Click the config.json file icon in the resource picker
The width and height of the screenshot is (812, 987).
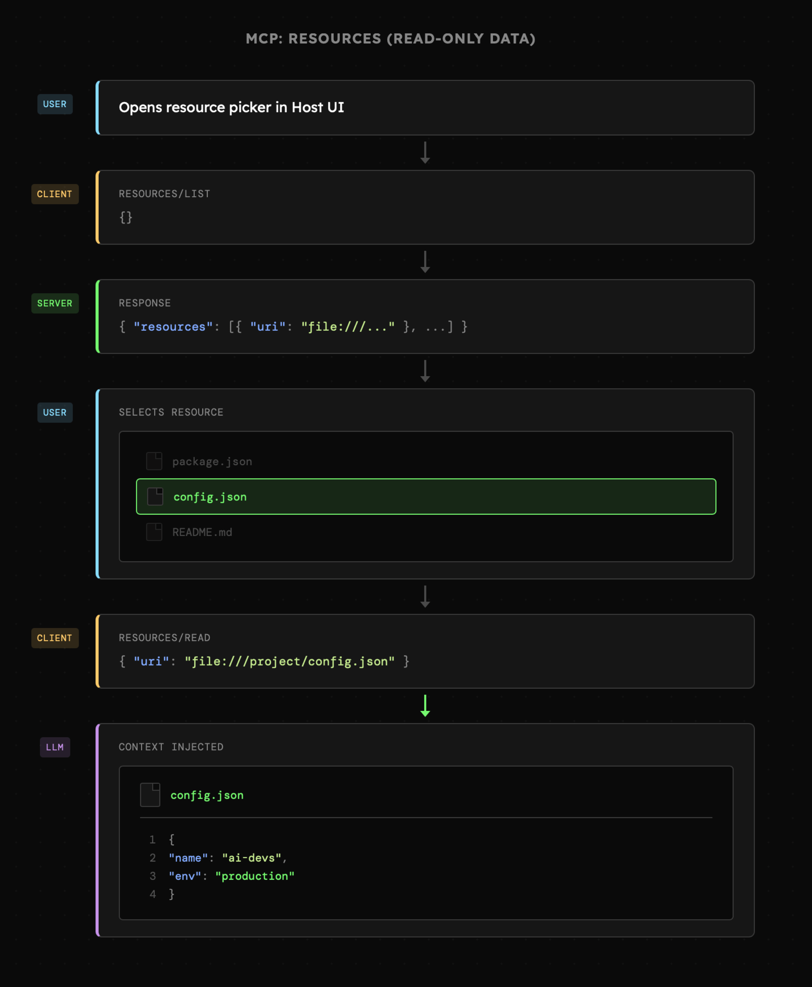(x=155, y=496)
